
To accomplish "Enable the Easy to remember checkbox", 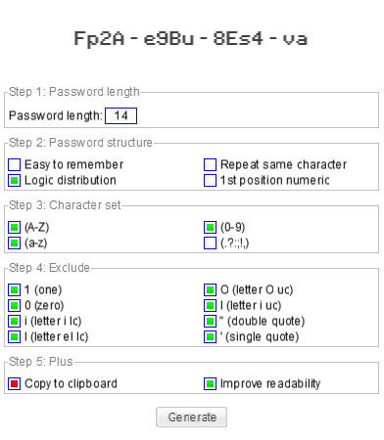I will (14, 164).
